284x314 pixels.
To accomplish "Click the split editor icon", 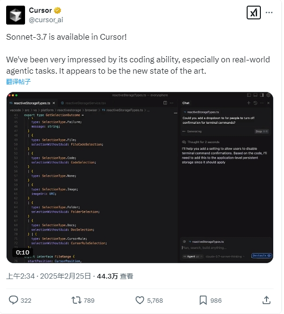I will click(165, 103).
